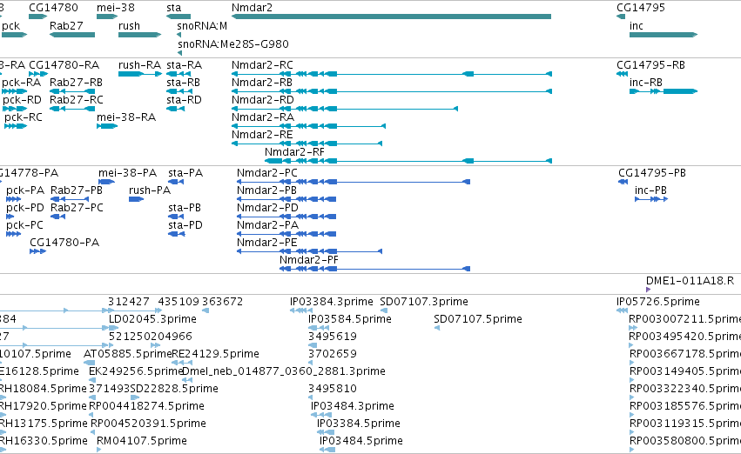Select the Nmdar2-PC protein
The height and width of the screenshot is (454, 741).
tap(354, 182)
